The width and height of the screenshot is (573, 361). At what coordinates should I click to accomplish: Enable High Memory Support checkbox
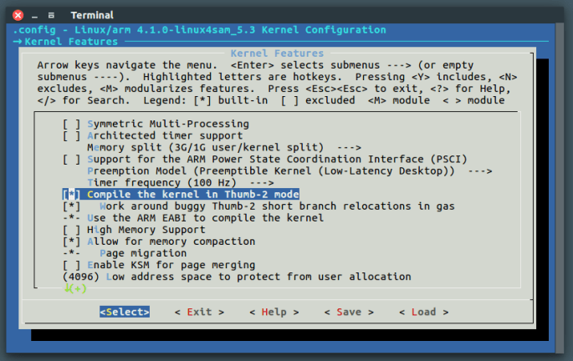tap(72, 229)
